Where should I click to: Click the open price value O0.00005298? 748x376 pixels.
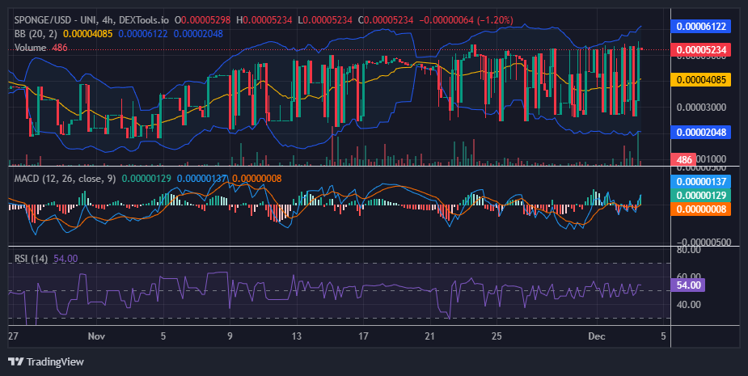202,20
